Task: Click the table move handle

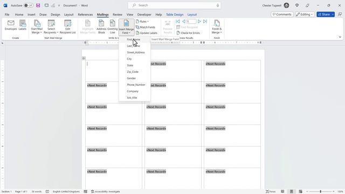Action: click(84, 58)
